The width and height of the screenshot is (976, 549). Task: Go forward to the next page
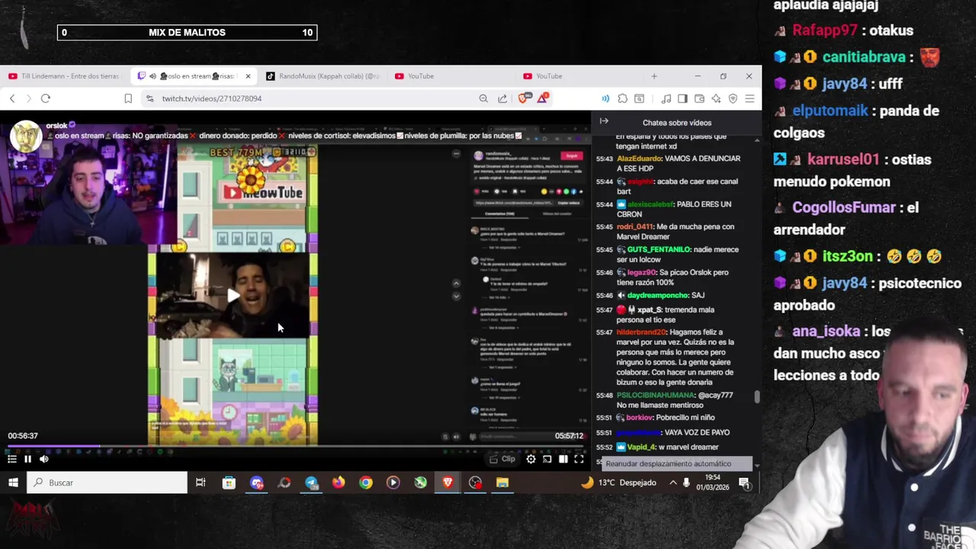point(29,98)
